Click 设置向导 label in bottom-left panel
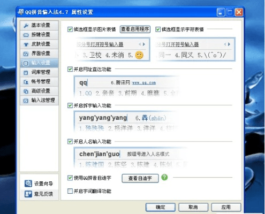 [43, 184]
